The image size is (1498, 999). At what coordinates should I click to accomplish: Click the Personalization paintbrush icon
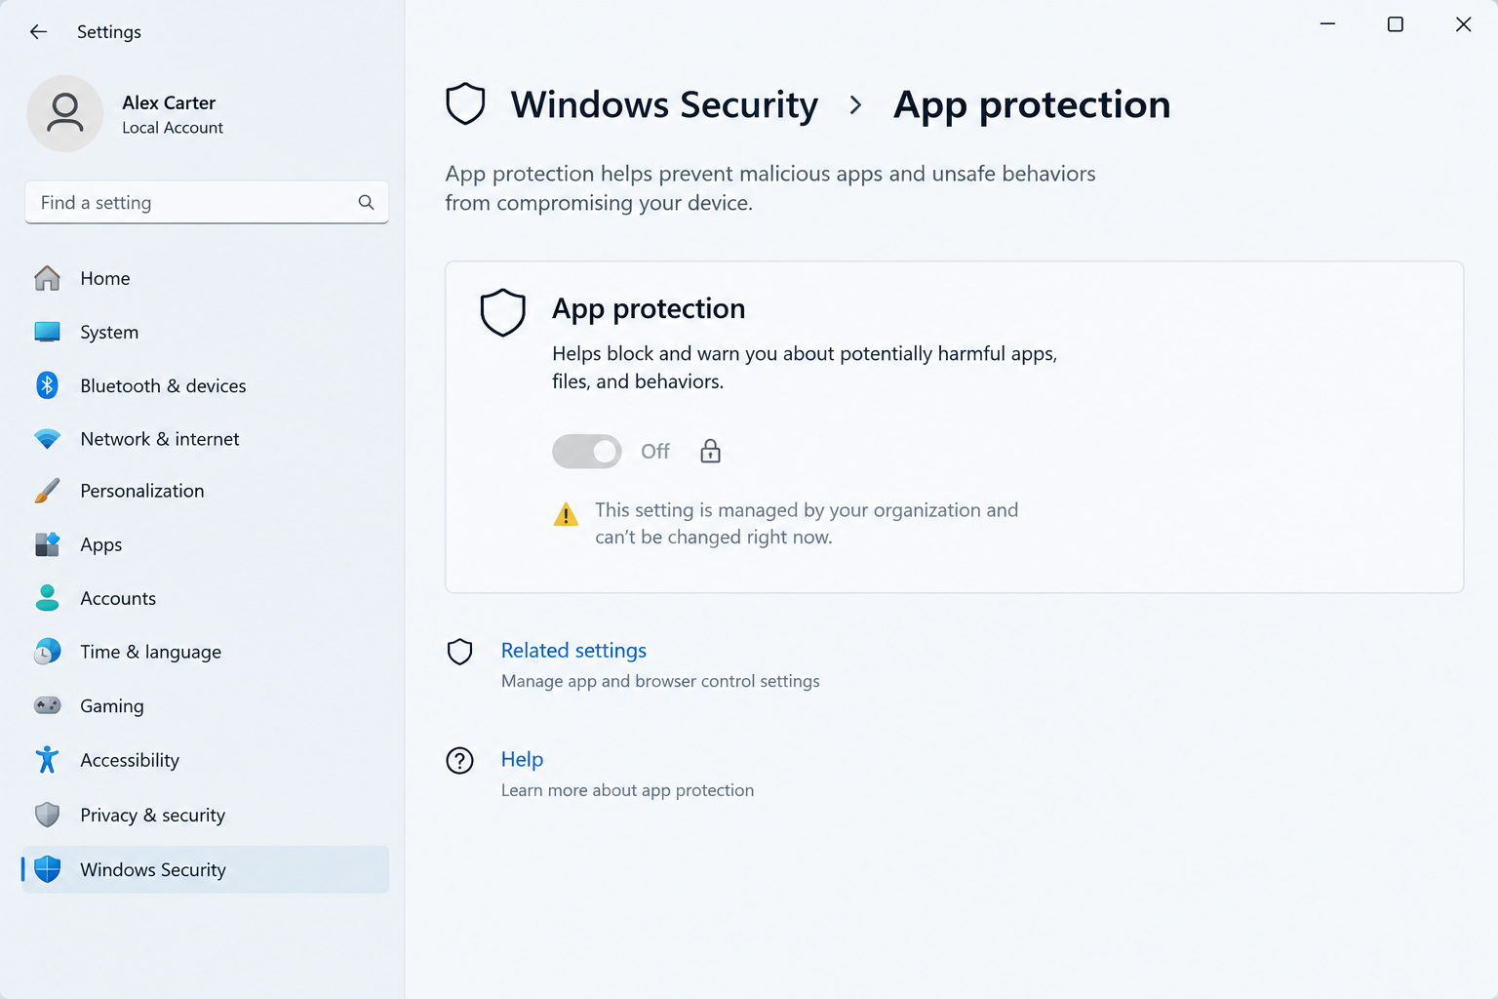(x=47, y=491)
